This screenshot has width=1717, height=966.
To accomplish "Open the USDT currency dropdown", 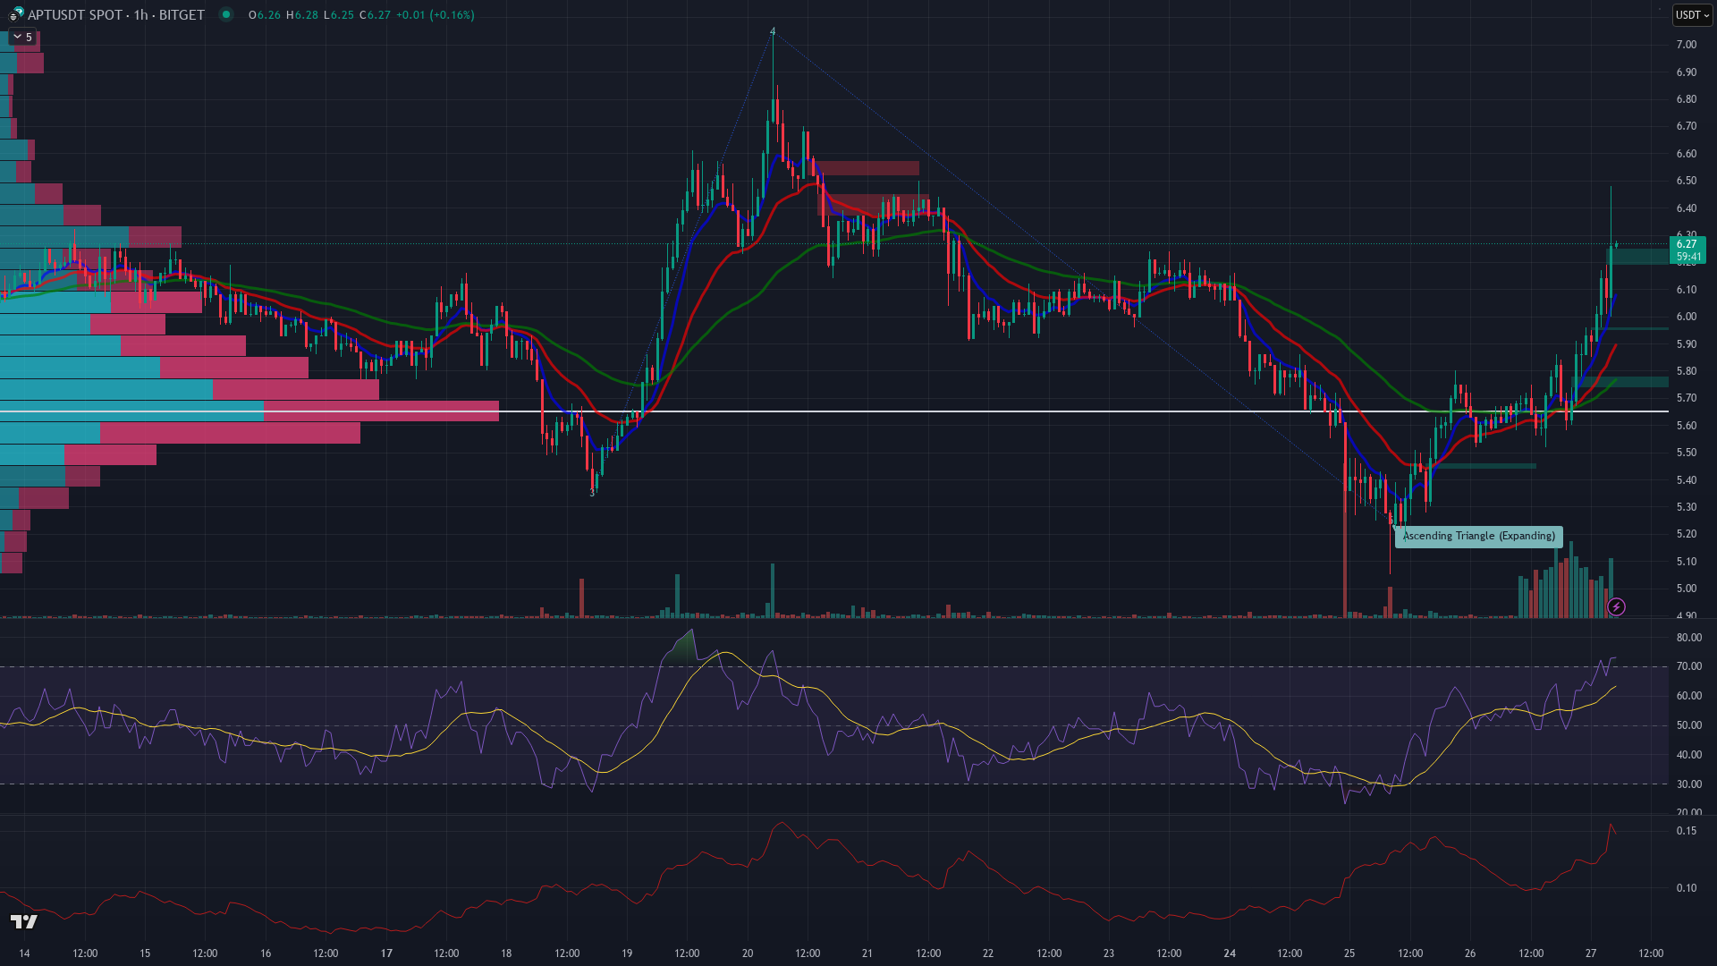I will pyautogui.click(x=1691, y=14).
